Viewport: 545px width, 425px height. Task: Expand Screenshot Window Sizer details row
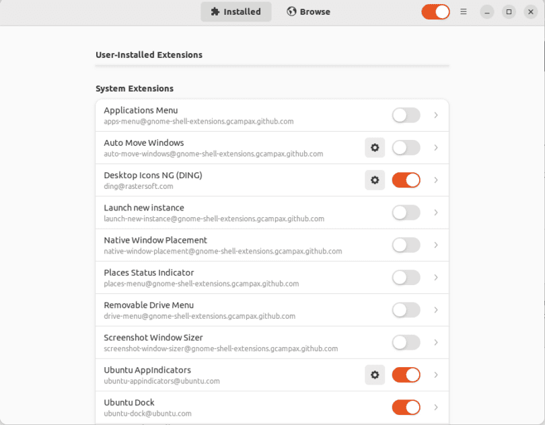tap(435, 342)
